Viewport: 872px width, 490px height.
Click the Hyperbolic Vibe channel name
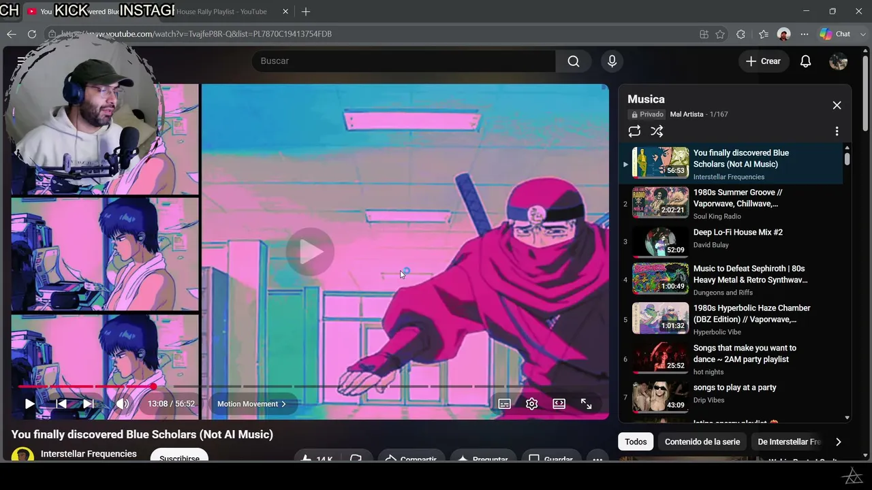coord(717,332)
